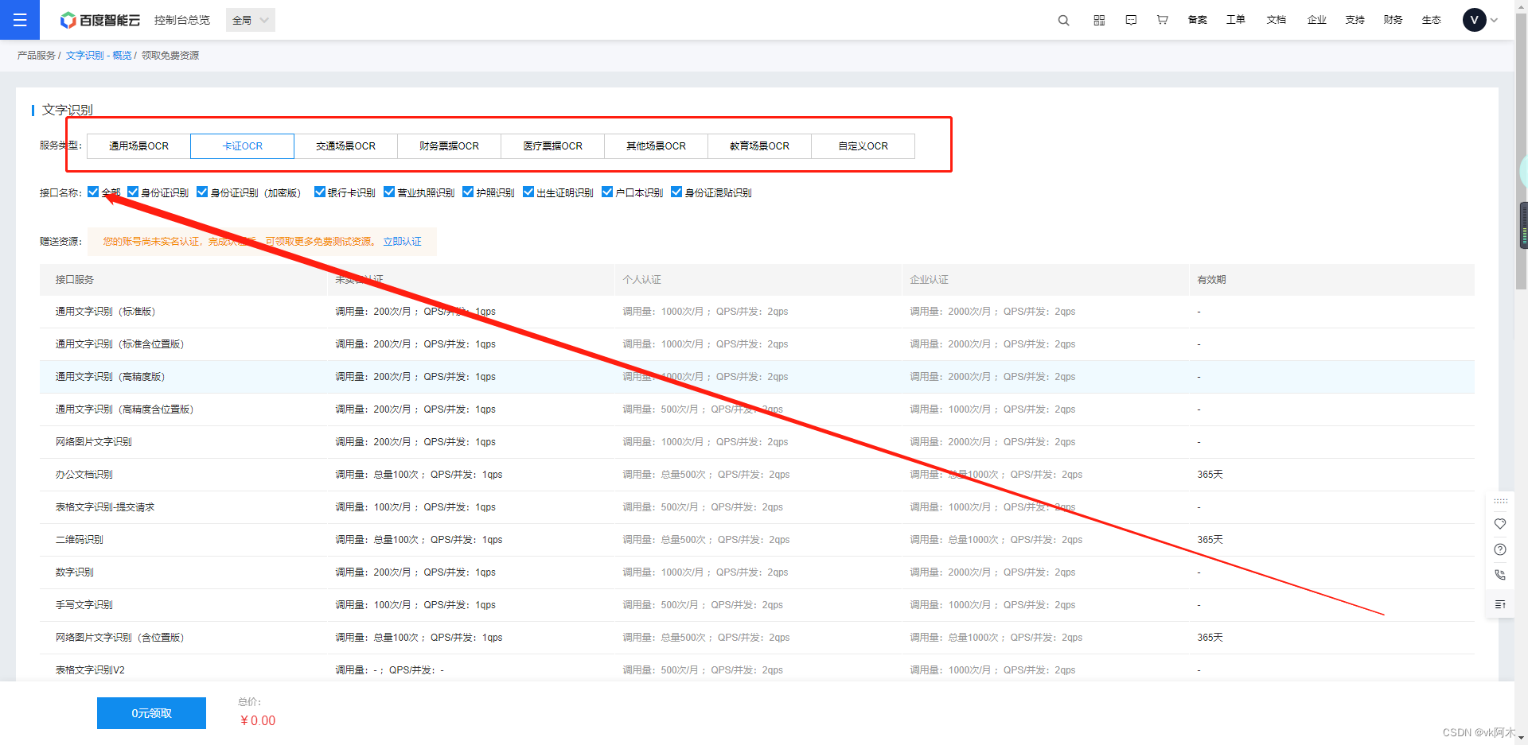Open the hamburger navigation menu
This screenshot has height=745, width=1528.
pos(20,20)
